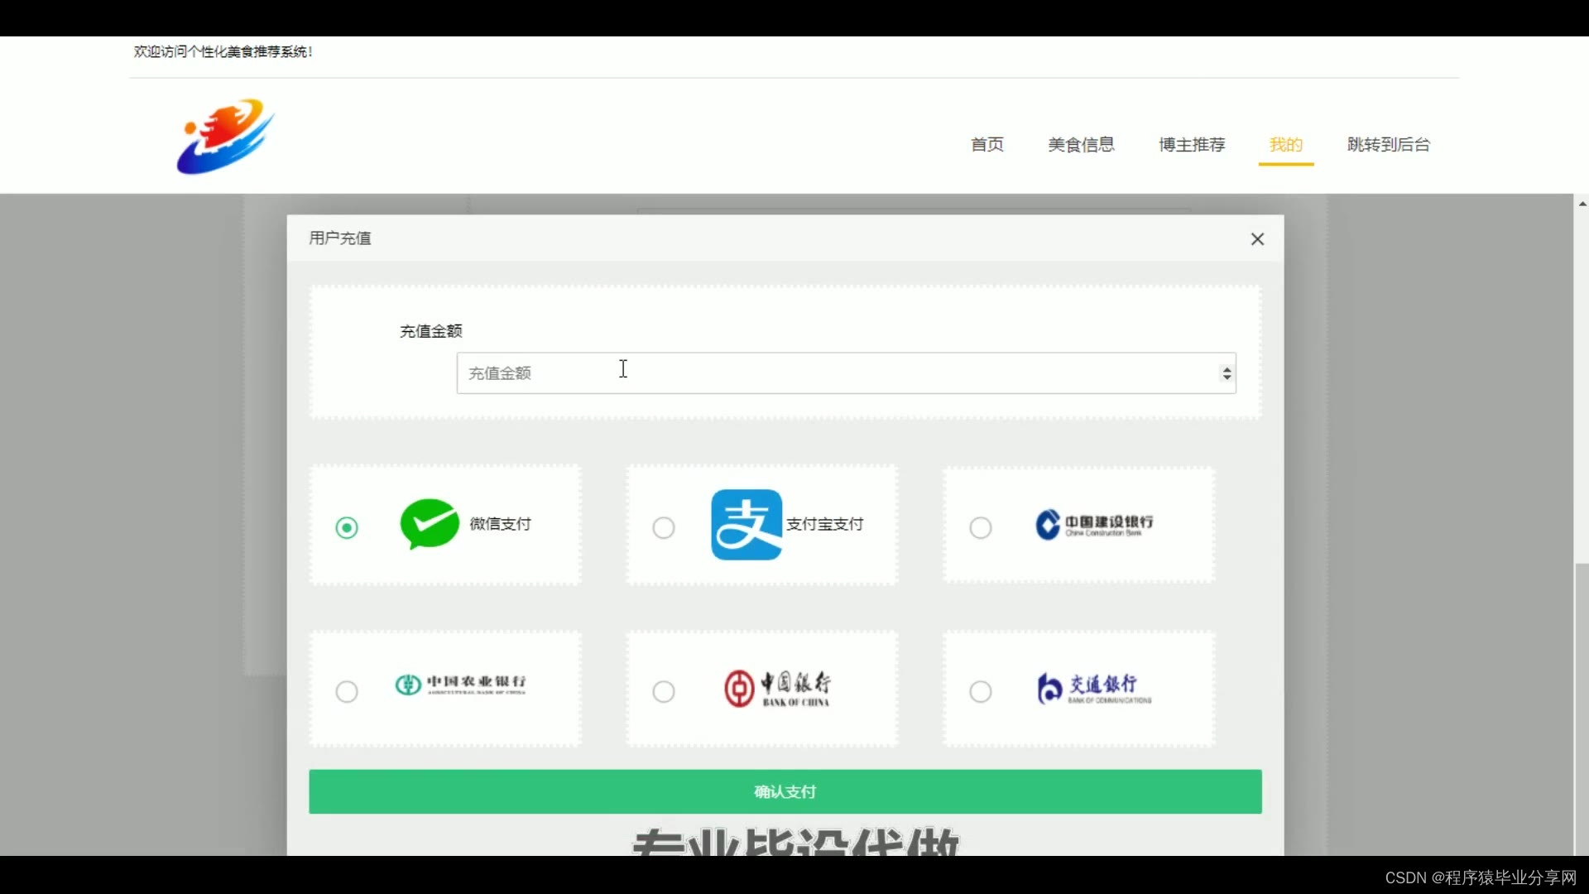The width and height of the screenshot is (1589, 894).
Task: Open the 美食信息 navigation item
Action: tap(1081, 145)
